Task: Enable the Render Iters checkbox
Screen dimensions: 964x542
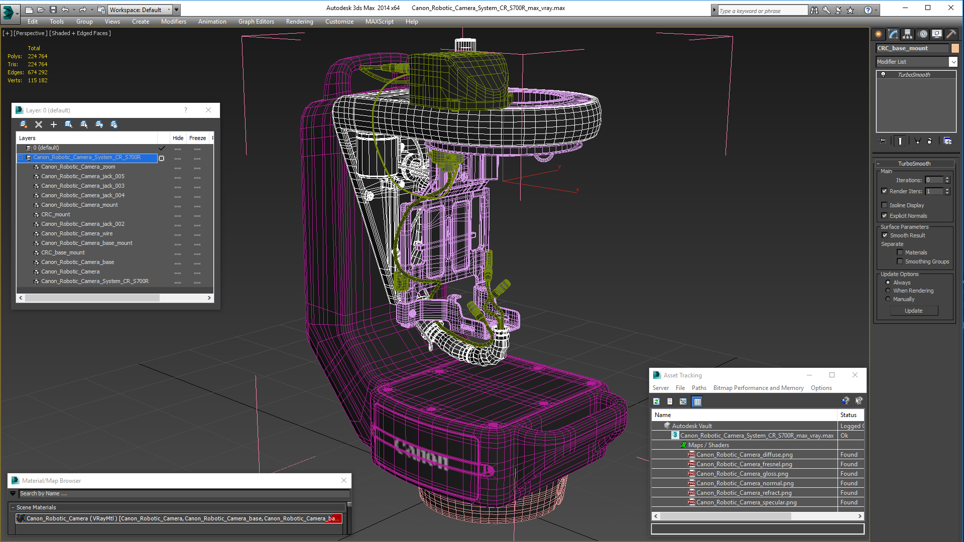Action: [x=885, y=191]
